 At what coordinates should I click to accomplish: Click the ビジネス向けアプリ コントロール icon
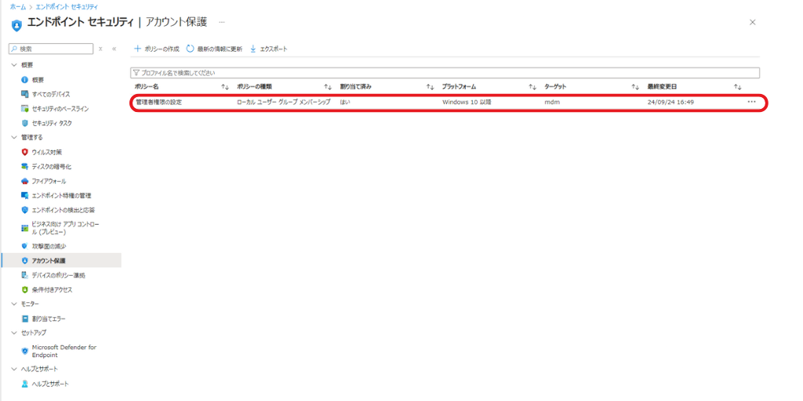click(x=24, y=228)
